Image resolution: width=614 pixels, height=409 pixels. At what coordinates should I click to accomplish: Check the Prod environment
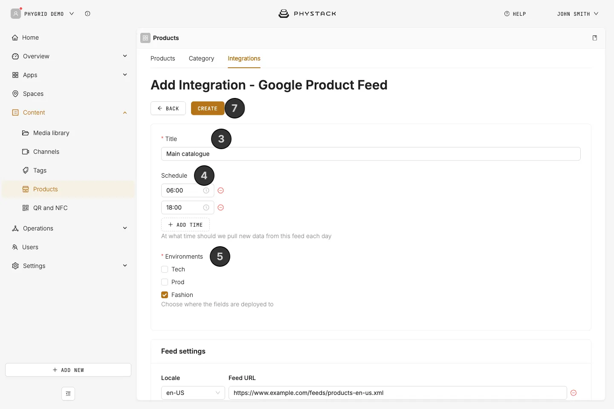coord(165,282)
